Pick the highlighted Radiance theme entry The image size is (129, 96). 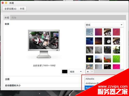[88, 88]
